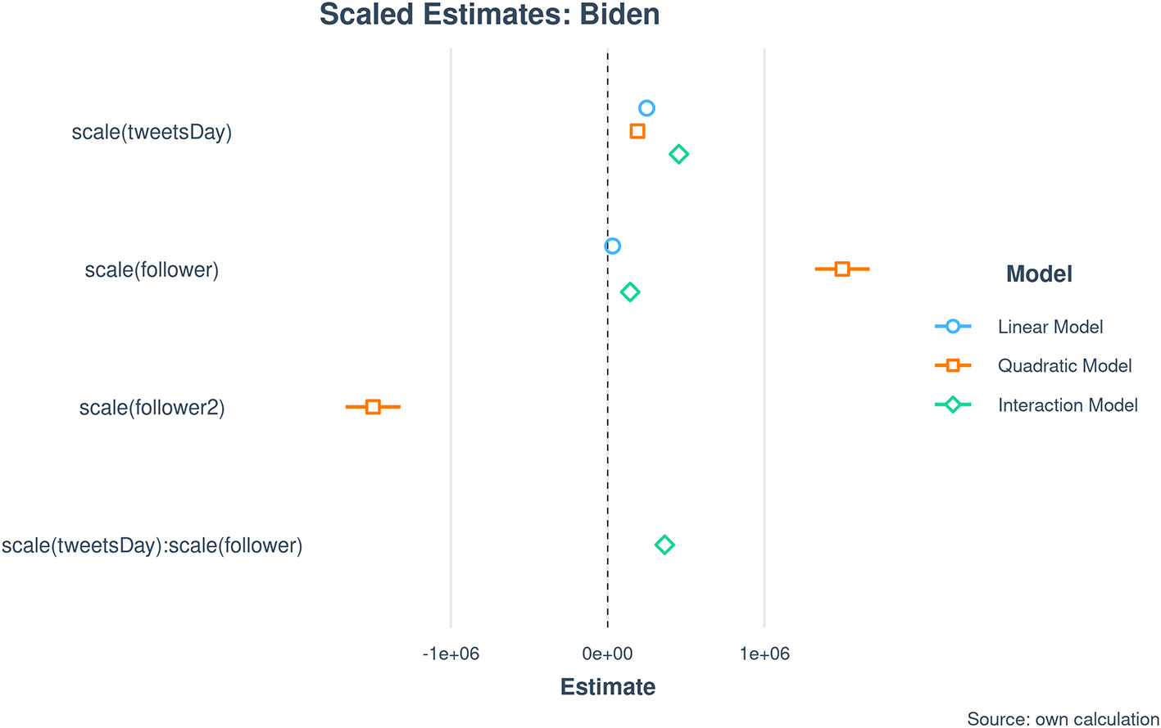Select the orange square marker for scale(tweetsDay)

637,131
